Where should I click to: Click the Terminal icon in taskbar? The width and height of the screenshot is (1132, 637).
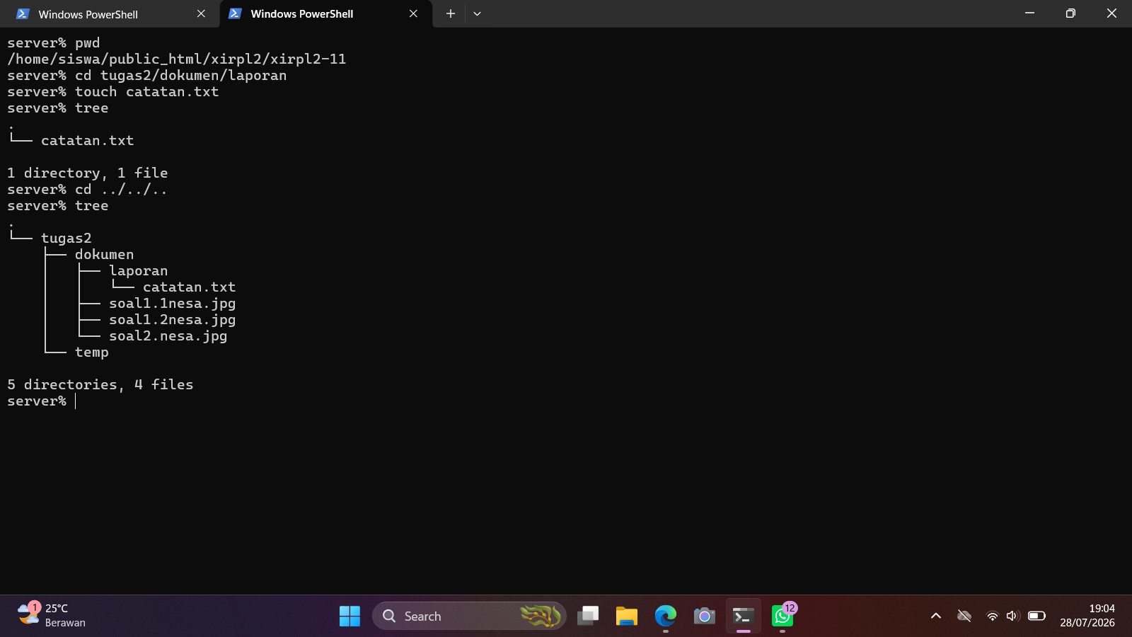click(743, 616)
